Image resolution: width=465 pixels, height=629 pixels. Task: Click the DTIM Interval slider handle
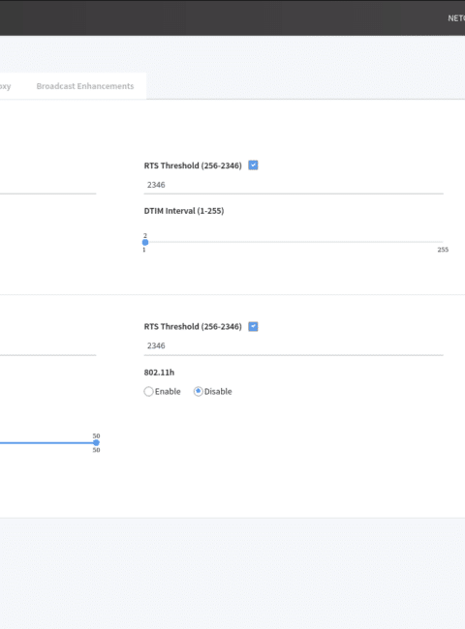(145, 242)
